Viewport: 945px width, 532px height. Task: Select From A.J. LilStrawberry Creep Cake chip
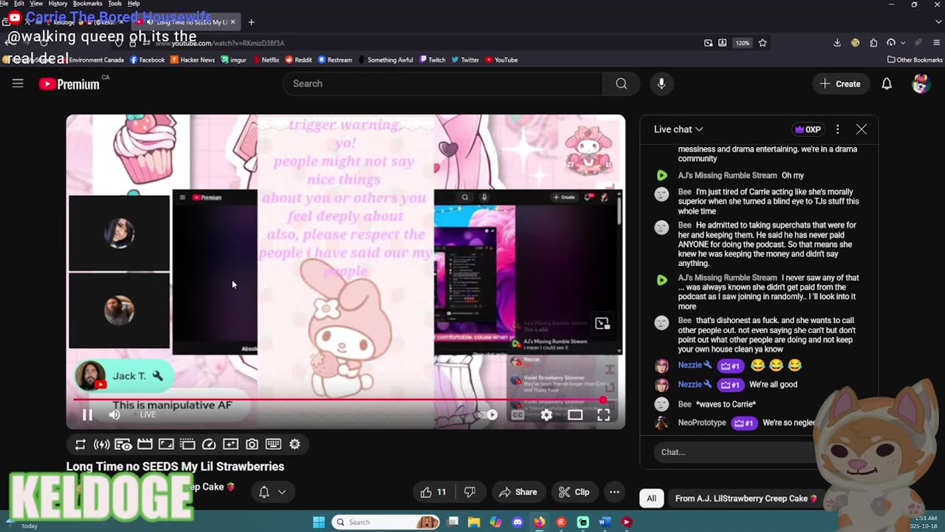746,499
